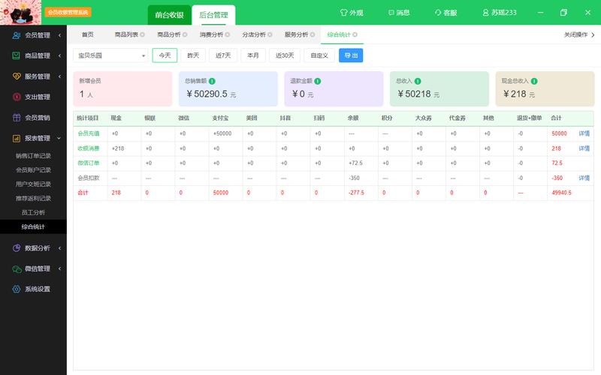Select the 本月 date range filter
Viewport: 601px width, 375px height.
[x=253, y=55]
